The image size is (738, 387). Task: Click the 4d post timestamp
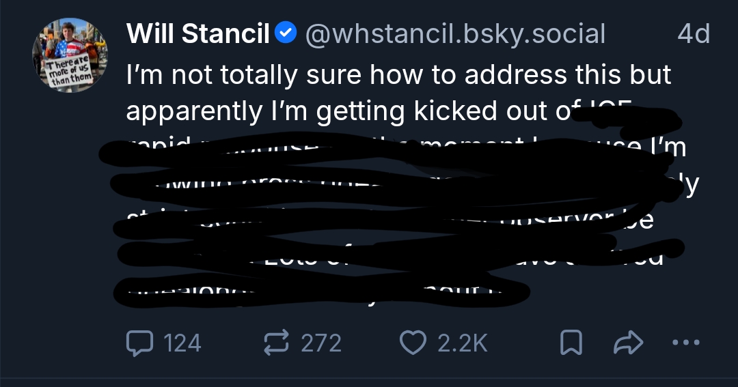click(693, 33)
